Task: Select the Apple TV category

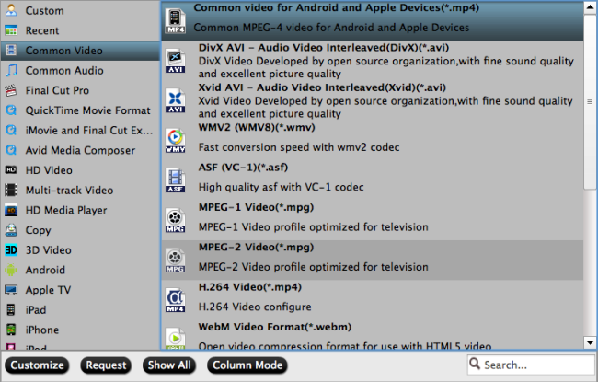Action: (80, 290)
